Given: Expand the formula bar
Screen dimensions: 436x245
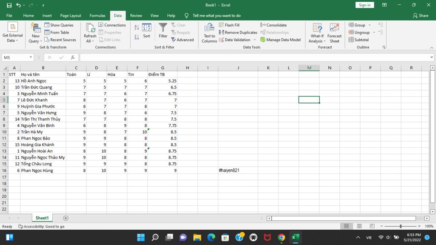Looking at the screenshot, I should 432,57.
